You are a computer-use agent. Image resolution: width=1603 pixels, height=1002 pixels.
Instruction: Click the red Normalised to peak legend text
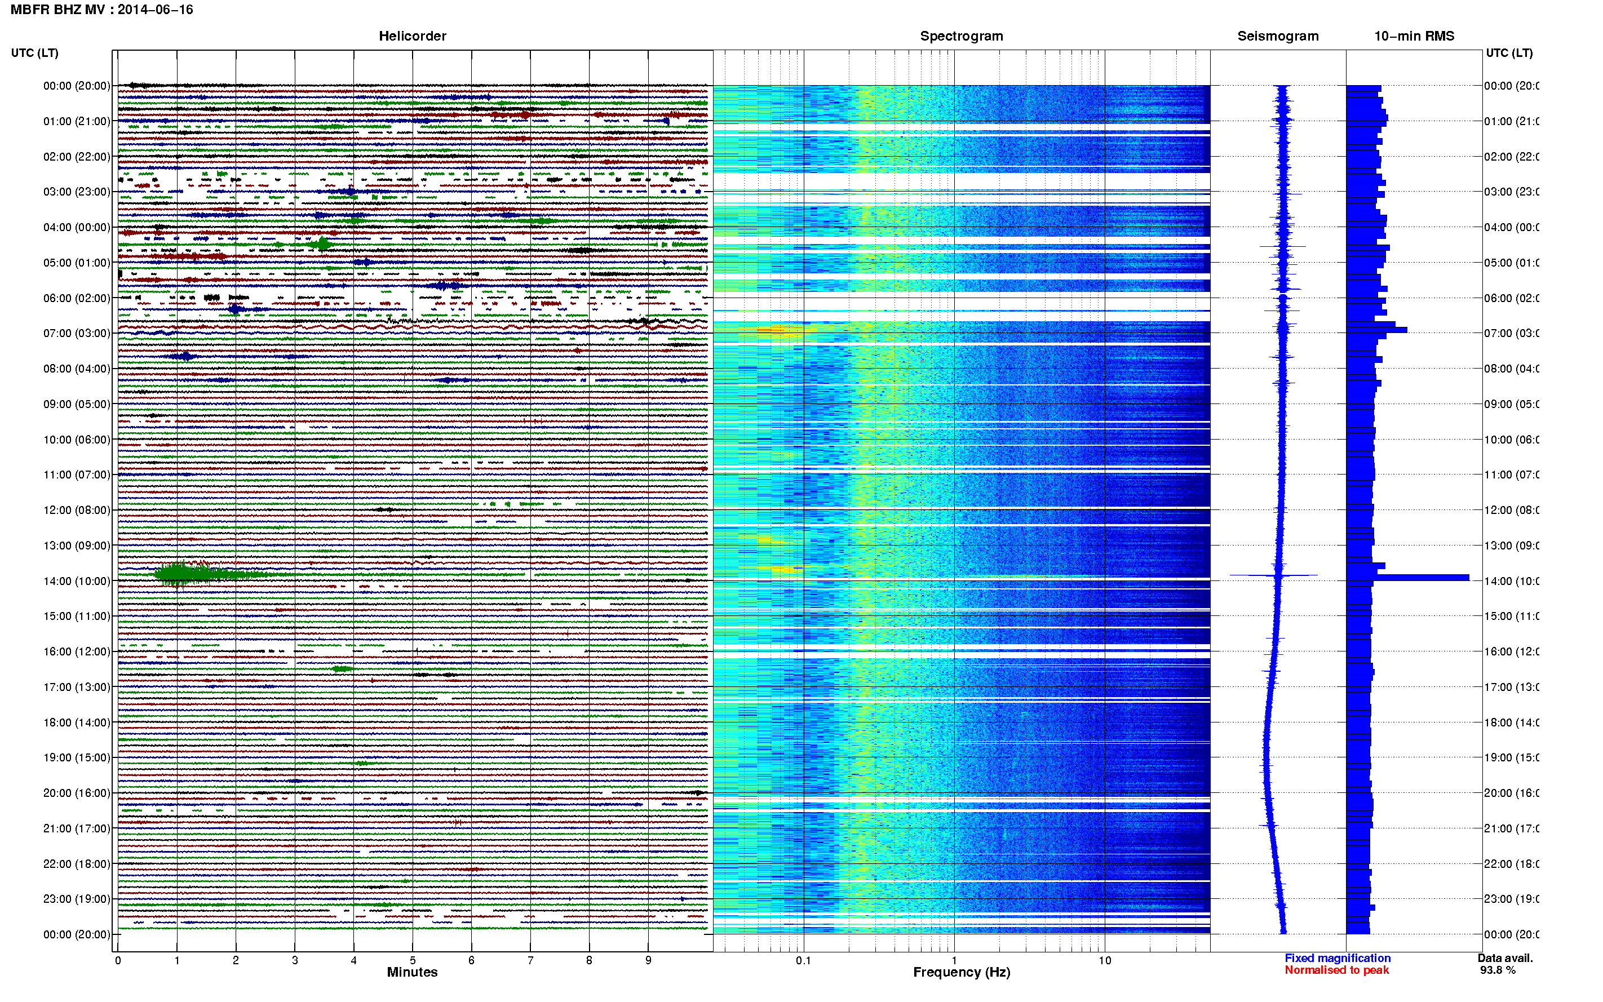pyautogui.click(x=1336, y=970)
